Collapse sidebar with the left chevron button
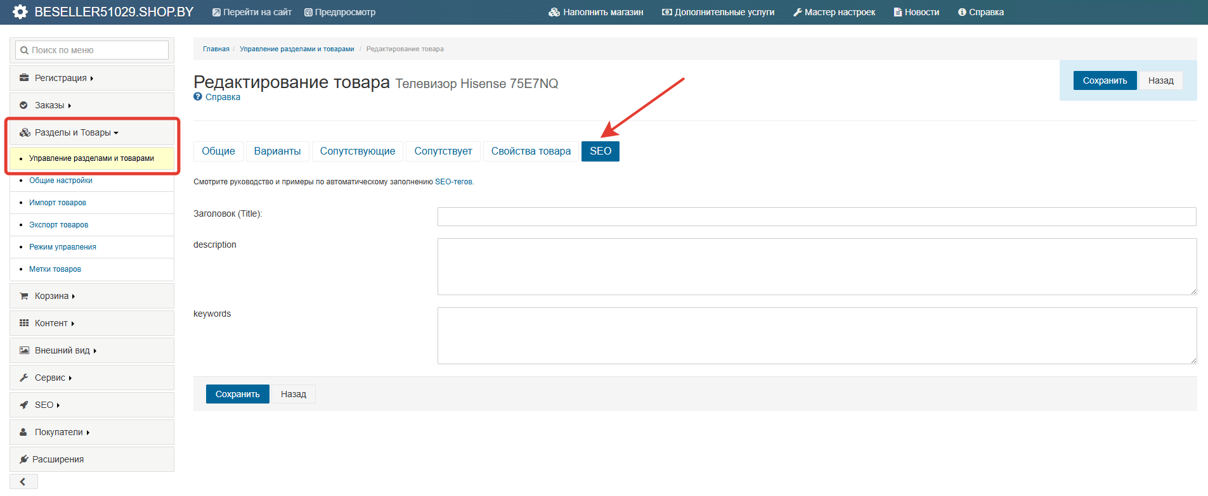This screenshot has width=1208, height=496. 23,482
